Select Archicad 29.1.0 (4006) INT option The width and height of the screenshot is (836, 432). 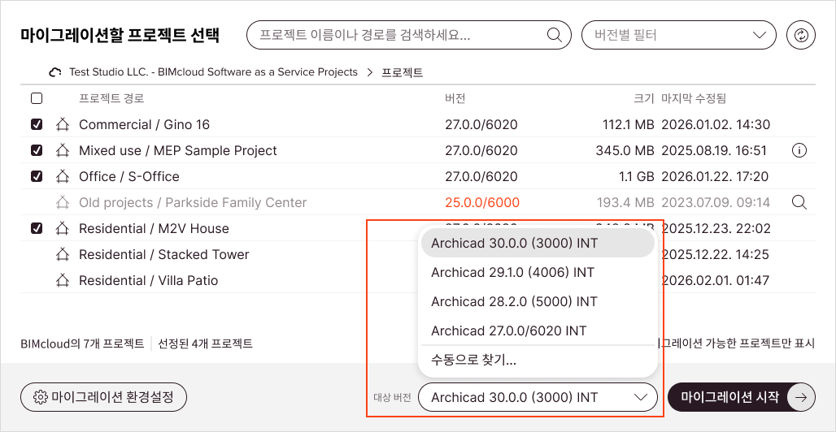tap(538, 272)
